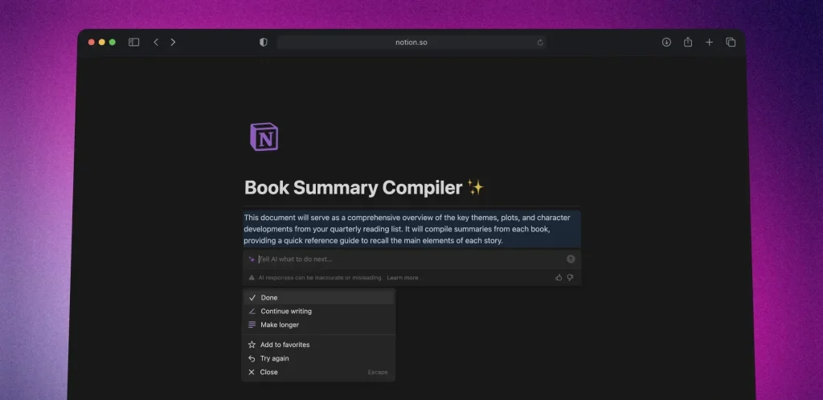The width and height of the screenshot is (823, 400).
Task: Select Add to favorites
Action: coord(318,345)
